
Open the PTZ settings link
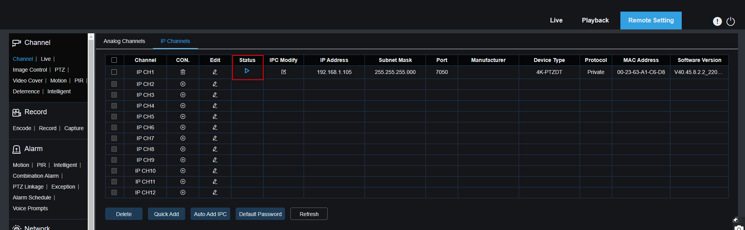tap(60, 70)
